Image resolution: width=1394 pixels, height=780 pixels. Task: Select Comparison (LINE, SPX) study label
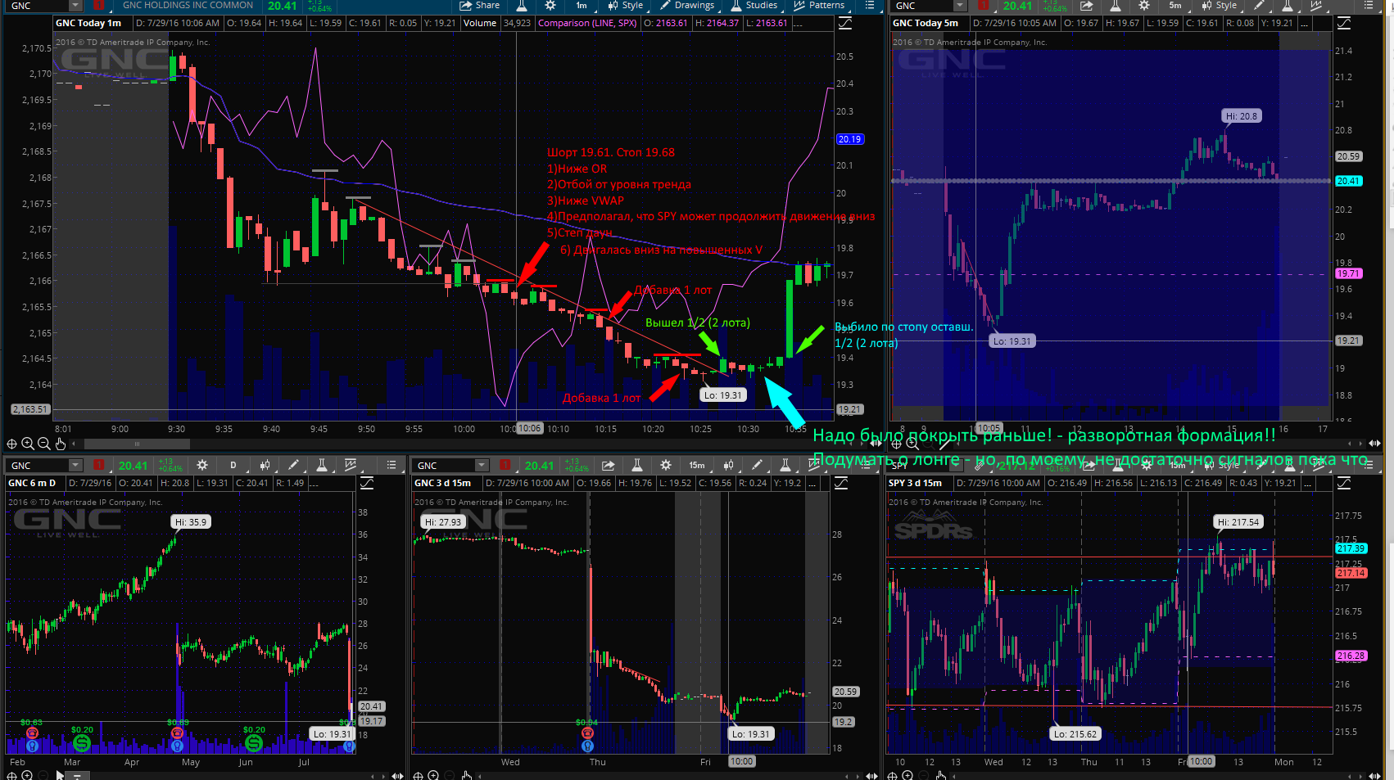(587, 23)
